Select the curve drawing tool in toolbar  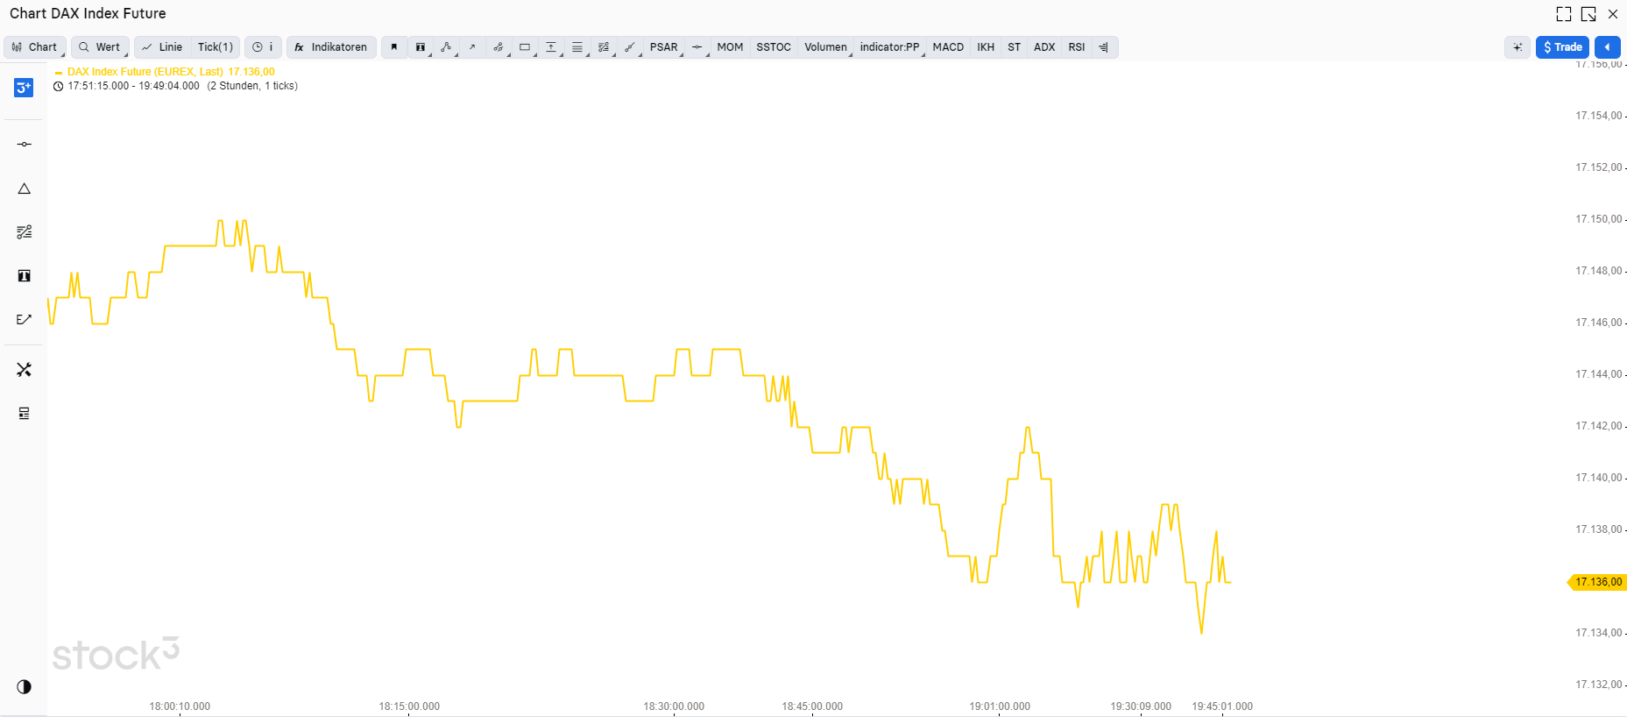[x=499, y=47]
